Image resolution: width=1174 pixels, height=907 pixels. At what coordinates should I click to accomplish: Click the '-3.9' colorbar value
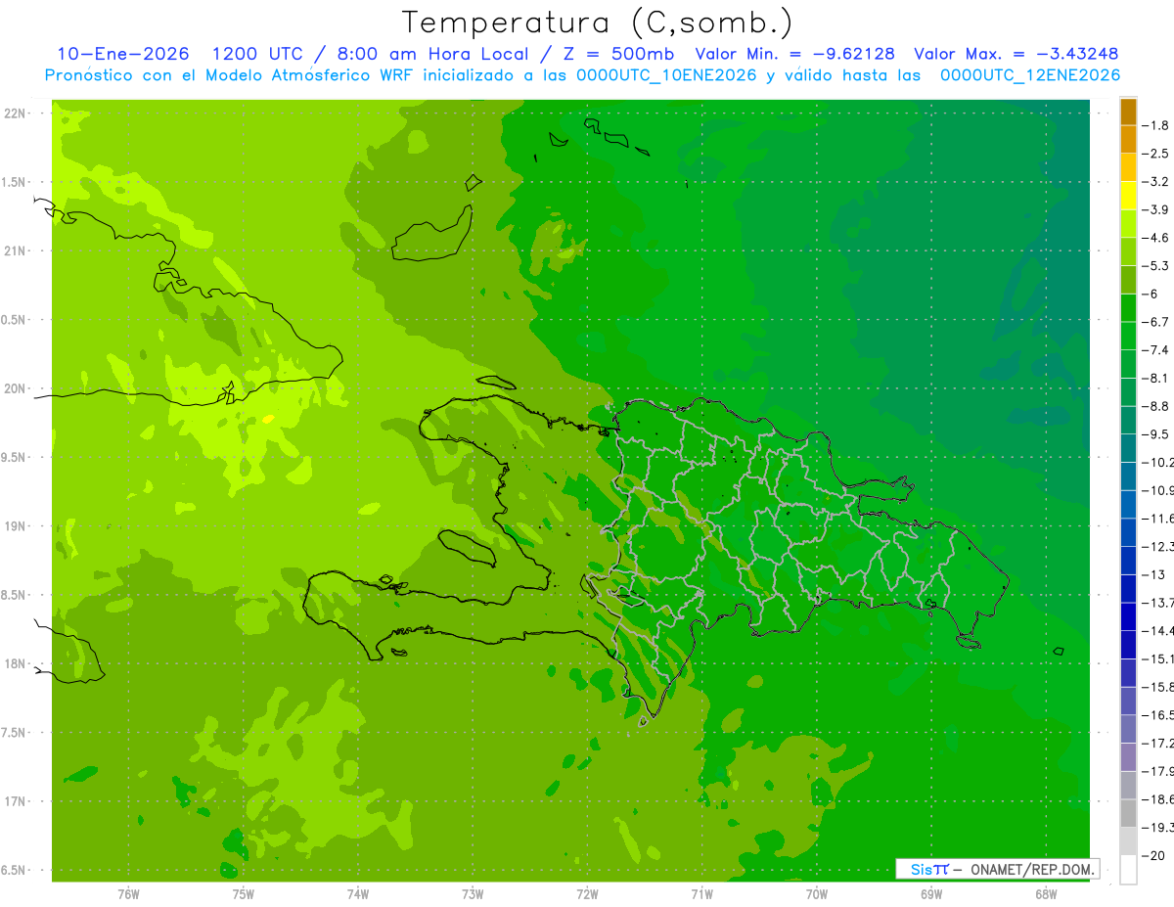point(1157,209)
